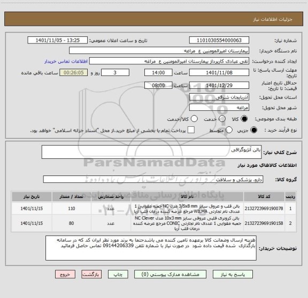The image size is (308, 298).
Task: Click the WILMA balloon product name cell
Action: [x=187, y=209]
